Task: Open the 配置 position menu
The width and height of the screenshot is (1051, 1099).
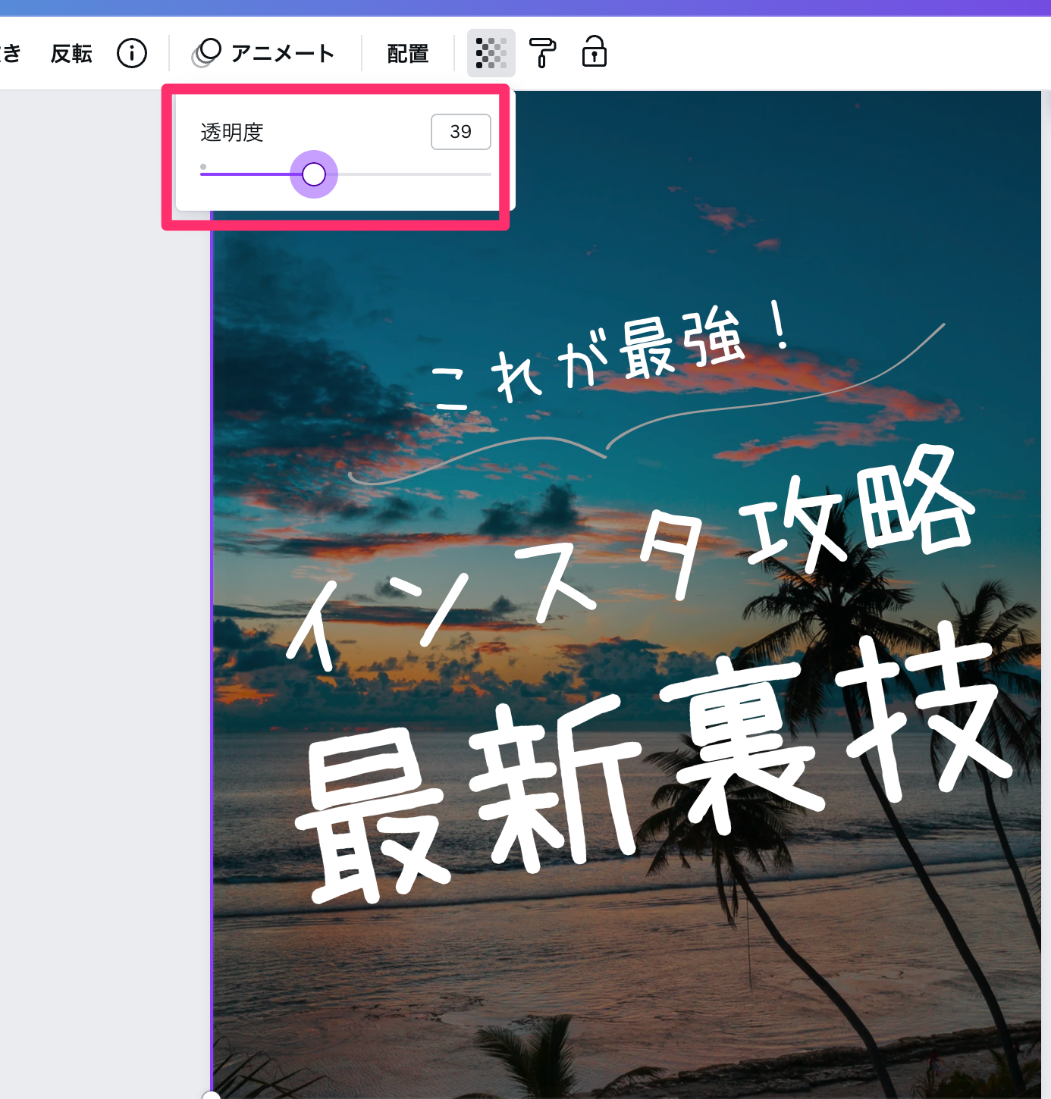Action: click(408, 54)
